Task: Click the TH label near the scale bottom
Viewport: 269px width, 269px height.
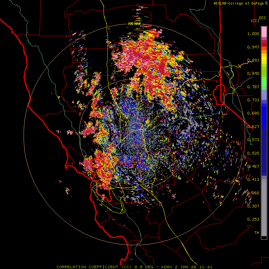Action: (257, 233)
